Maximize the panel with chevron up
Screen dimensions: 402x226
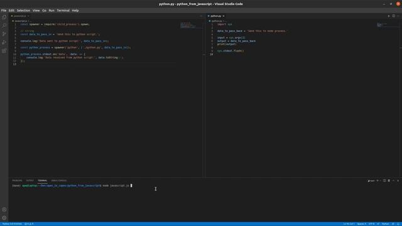394,181
